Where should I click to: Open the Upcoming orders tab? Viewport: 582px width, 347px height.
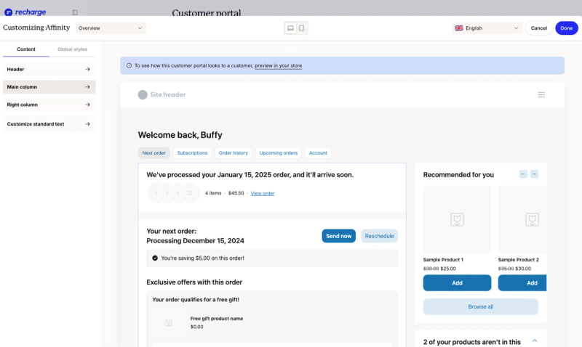click(x=279, y=153)
